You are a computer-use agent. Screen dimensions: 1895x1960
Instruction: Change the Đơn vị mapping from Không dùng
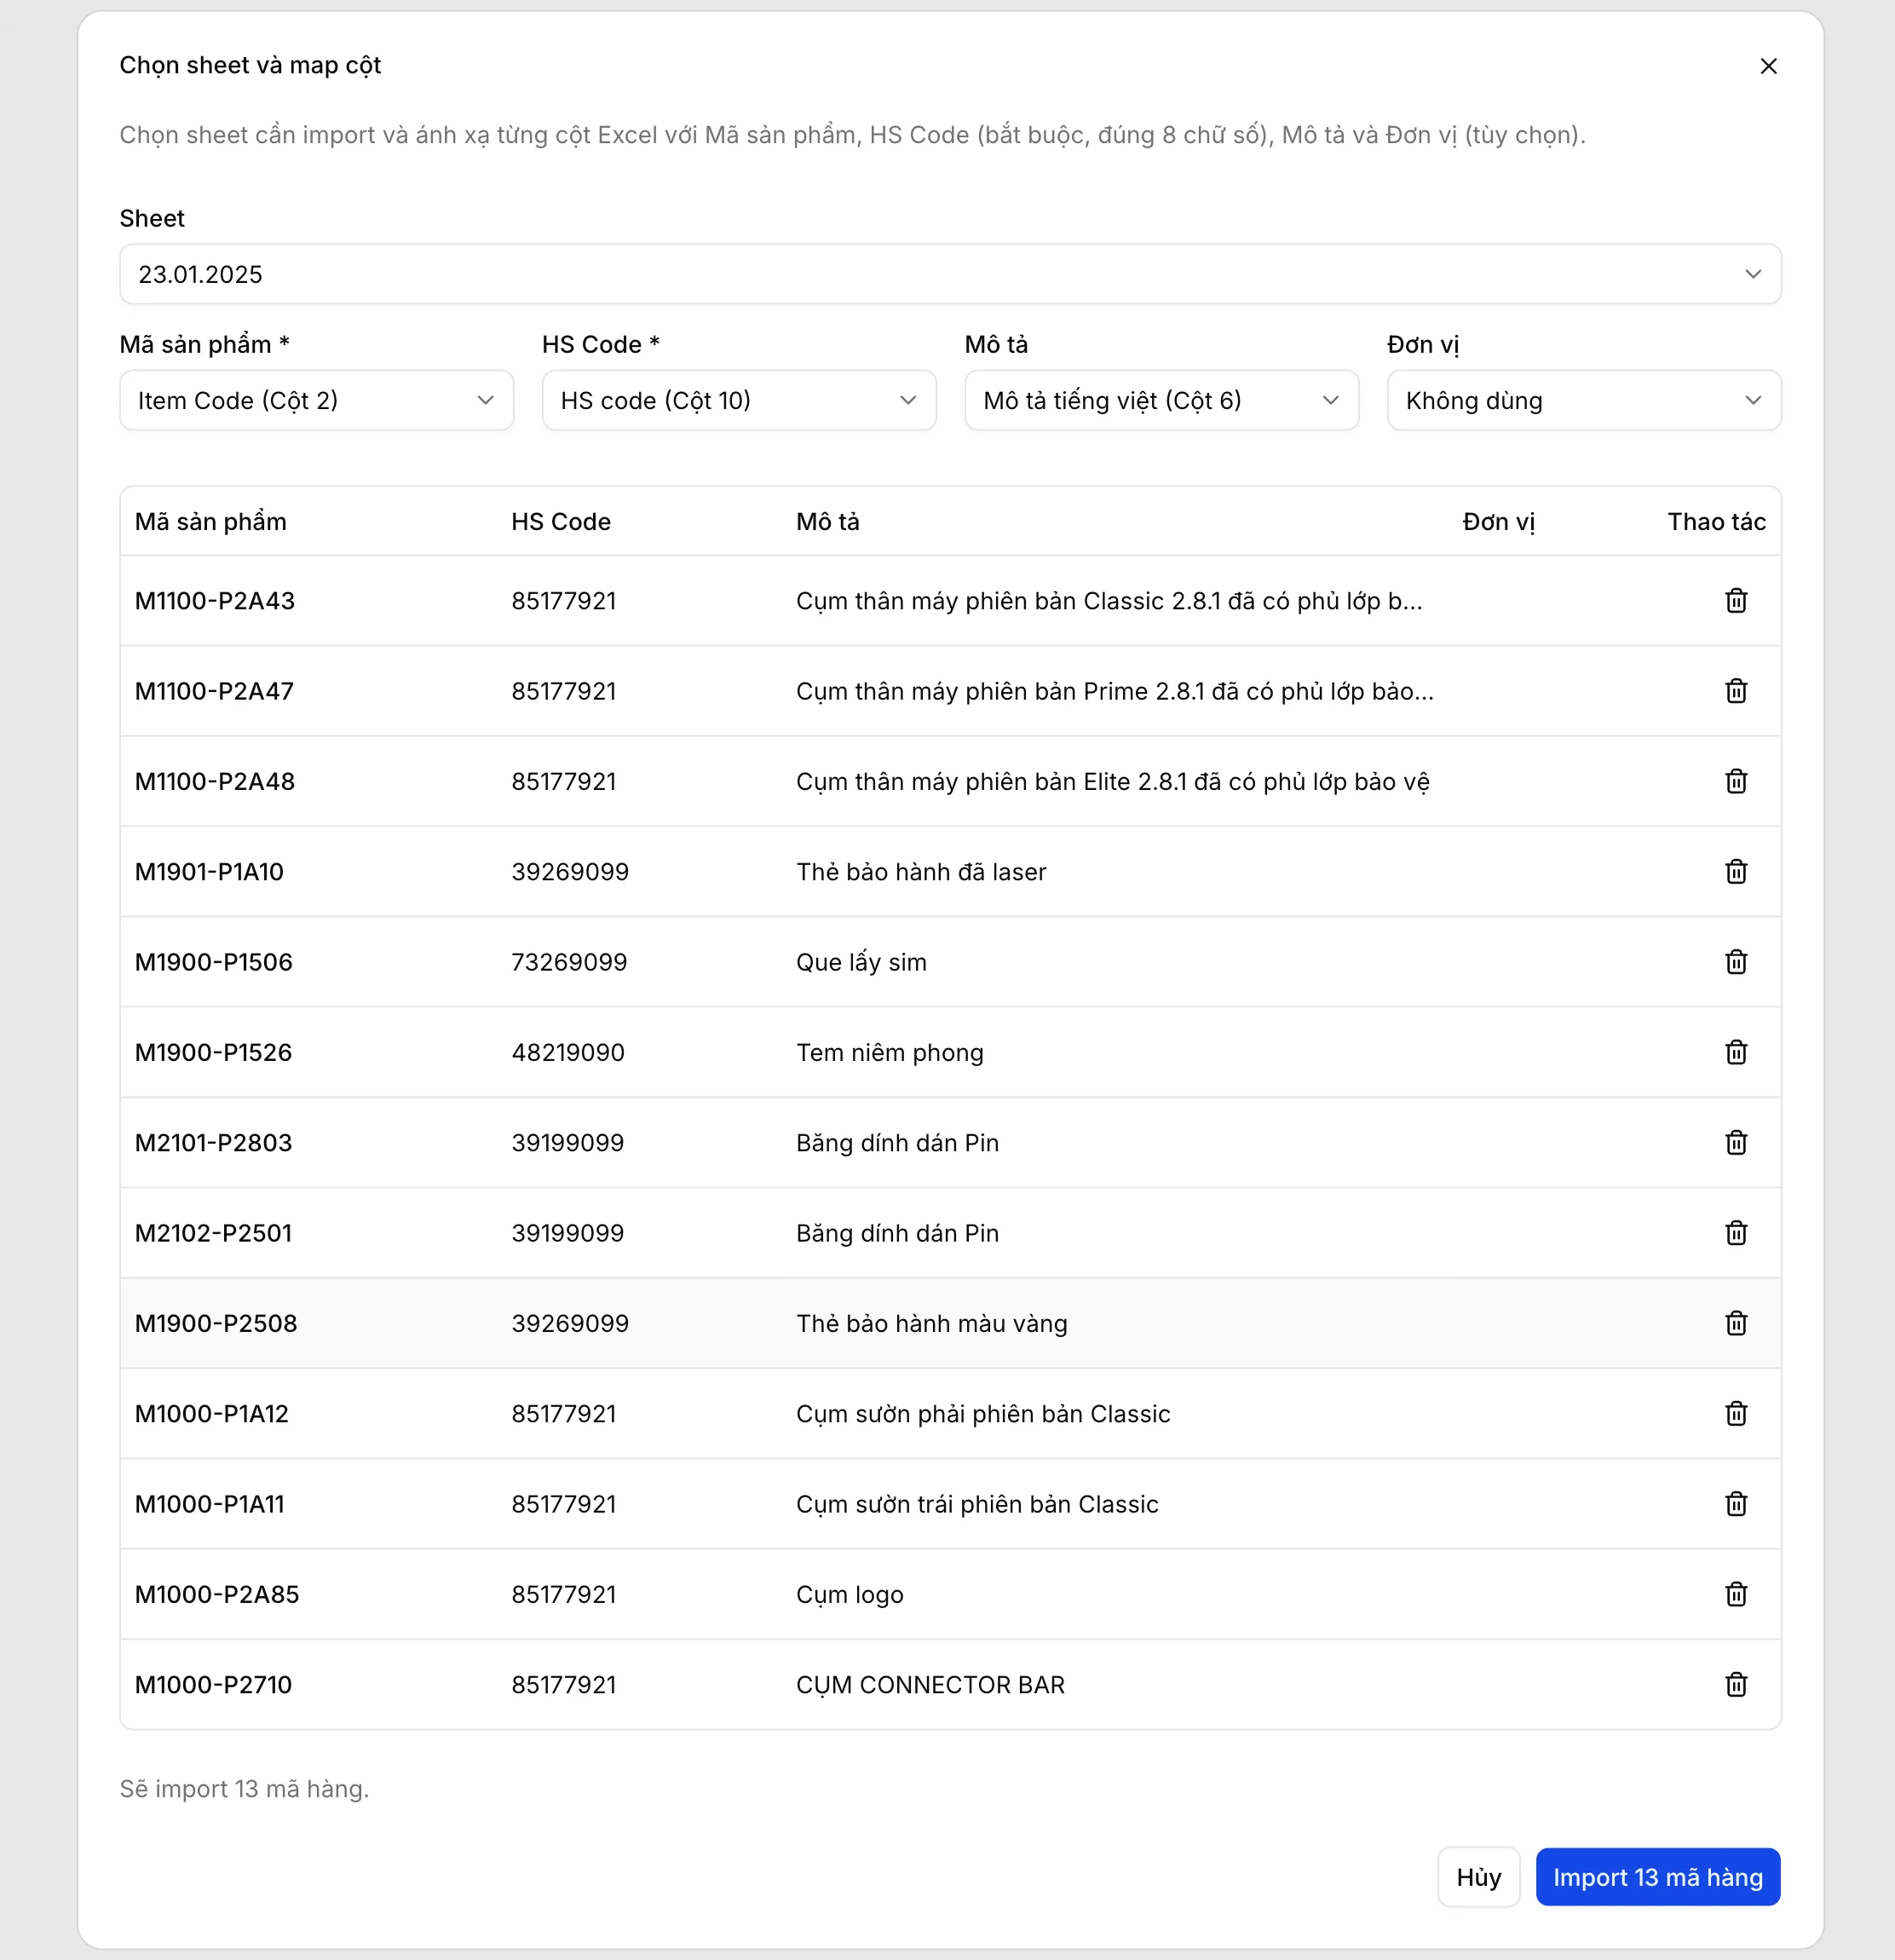point(1583,400)
